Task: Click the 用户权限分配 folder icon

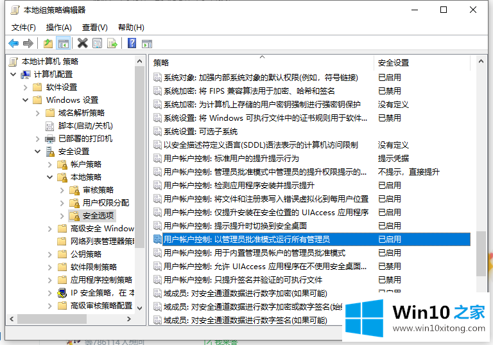Action: (74, 203)
